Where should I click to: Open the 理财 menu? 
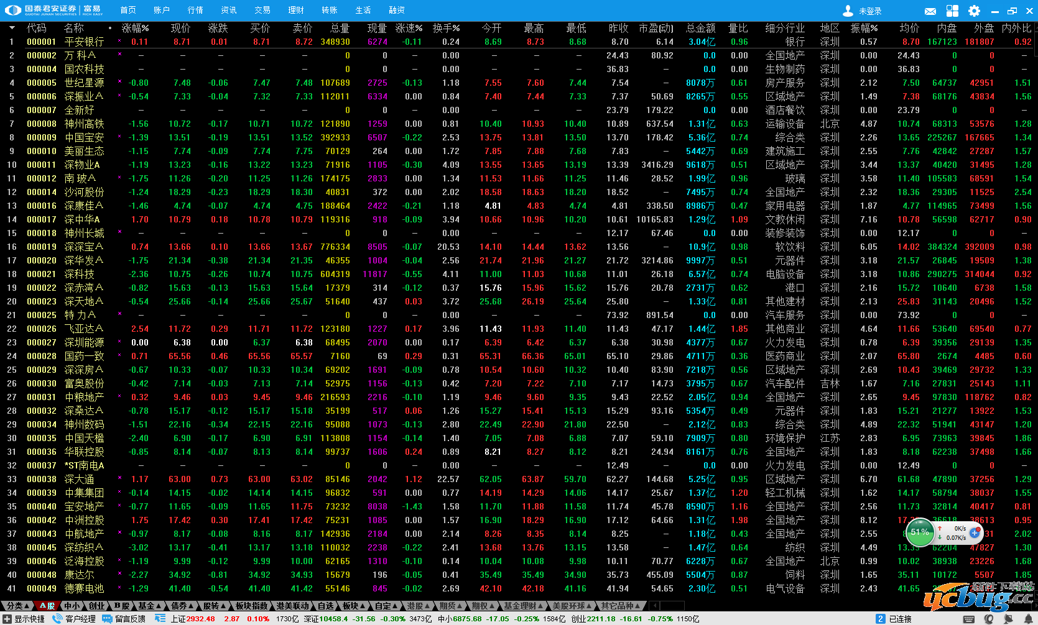point(296,11)
